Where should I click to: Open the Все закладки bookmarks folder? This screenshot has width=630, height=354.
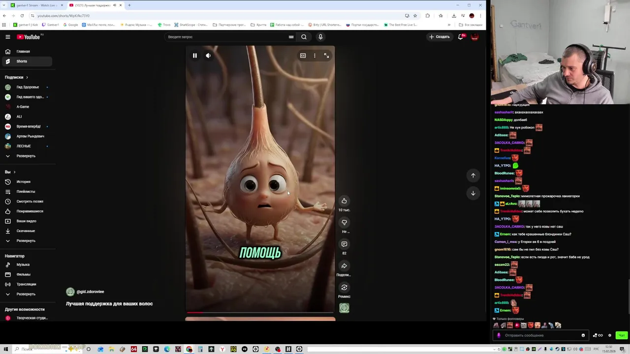pyautogui.click(x=471, y=25)
